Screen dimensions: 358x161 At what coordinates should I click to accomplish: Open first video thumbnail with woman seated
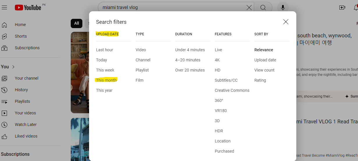[x=80, y=72]
